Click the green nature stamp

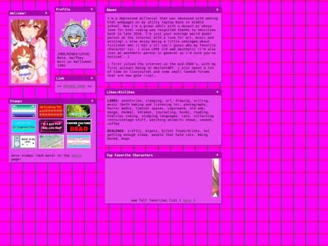click(78, 111)
